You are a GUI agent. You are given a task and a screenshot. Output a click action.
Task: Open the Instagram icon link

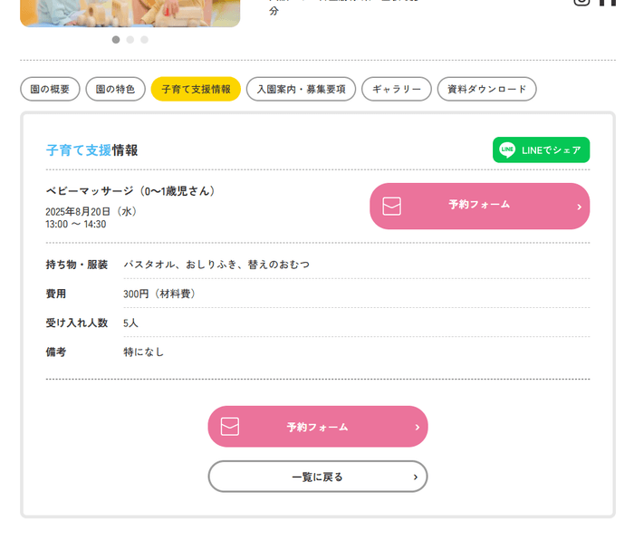coord(581,3)
